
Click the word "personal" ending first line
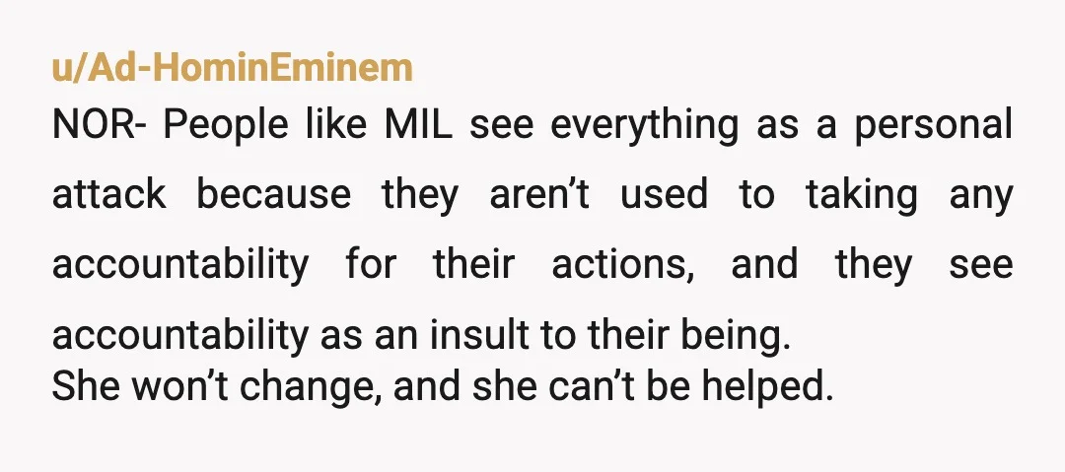point(933,126)
